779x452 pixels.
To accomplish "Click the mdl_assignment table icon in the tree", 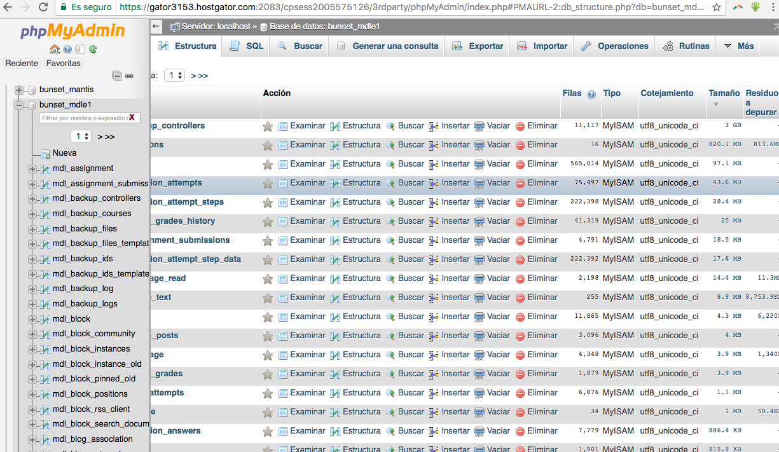I will tap(44, 168).
